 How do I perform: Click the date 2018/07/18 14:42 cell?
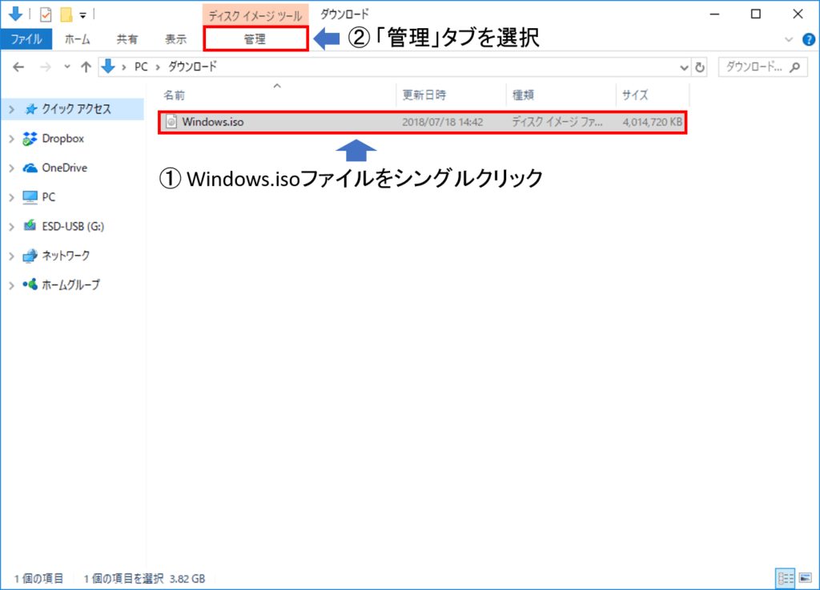(x=442, y=123)
